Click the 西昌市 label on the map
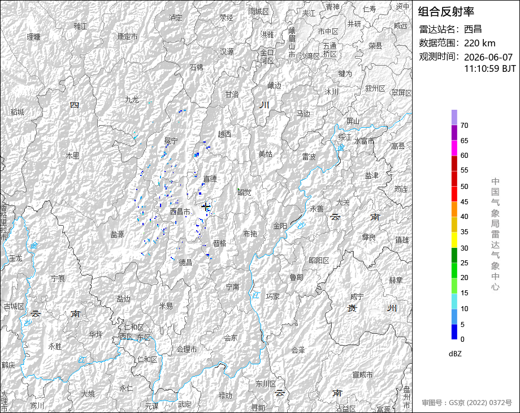Screen dimensions: 520x413 click(180, 212)
